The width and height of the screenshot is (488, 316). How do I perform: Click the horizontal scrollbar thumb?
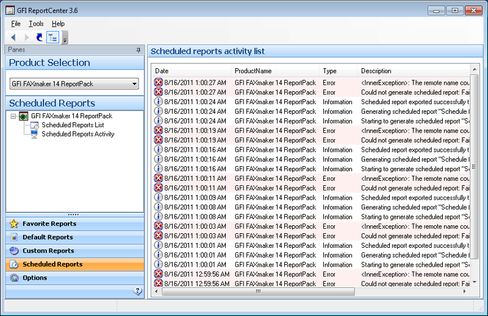pyautogui.click(x=258, y=292)
